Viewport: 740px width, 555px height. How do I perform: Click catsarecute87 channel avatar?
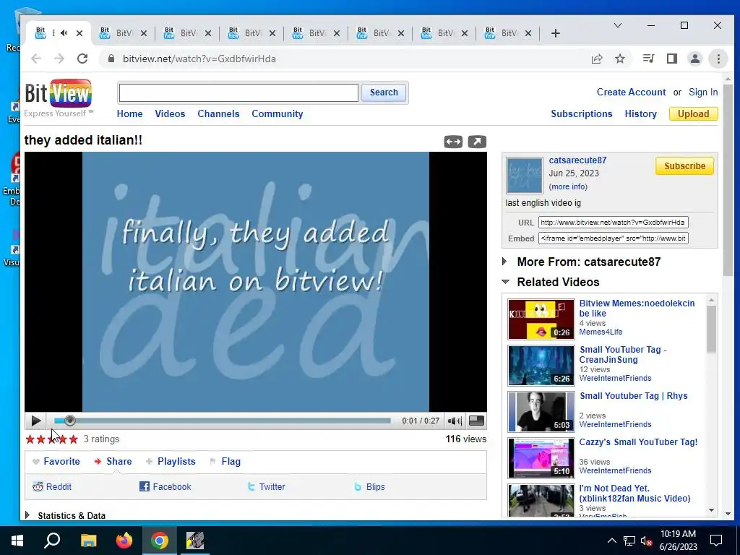click(525, 176)
